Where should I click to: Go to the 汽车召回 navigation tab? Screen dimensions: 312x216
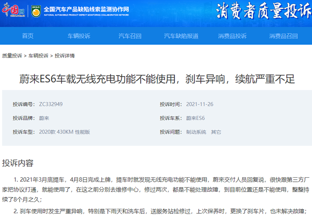tap(130, 36)
